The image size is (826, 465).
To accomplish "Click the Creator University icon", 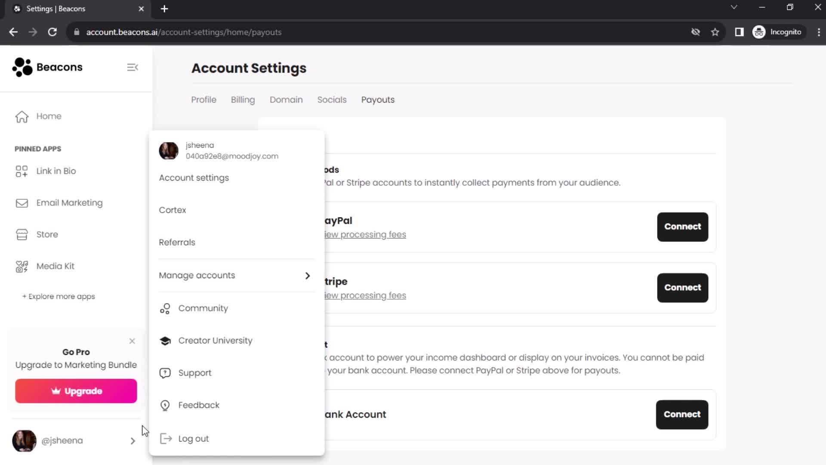I will click(165, 340).
